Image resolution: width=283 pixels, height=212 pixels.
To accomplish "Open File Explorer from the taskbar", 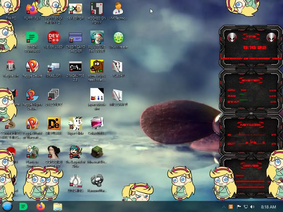I will pos(58,207).
